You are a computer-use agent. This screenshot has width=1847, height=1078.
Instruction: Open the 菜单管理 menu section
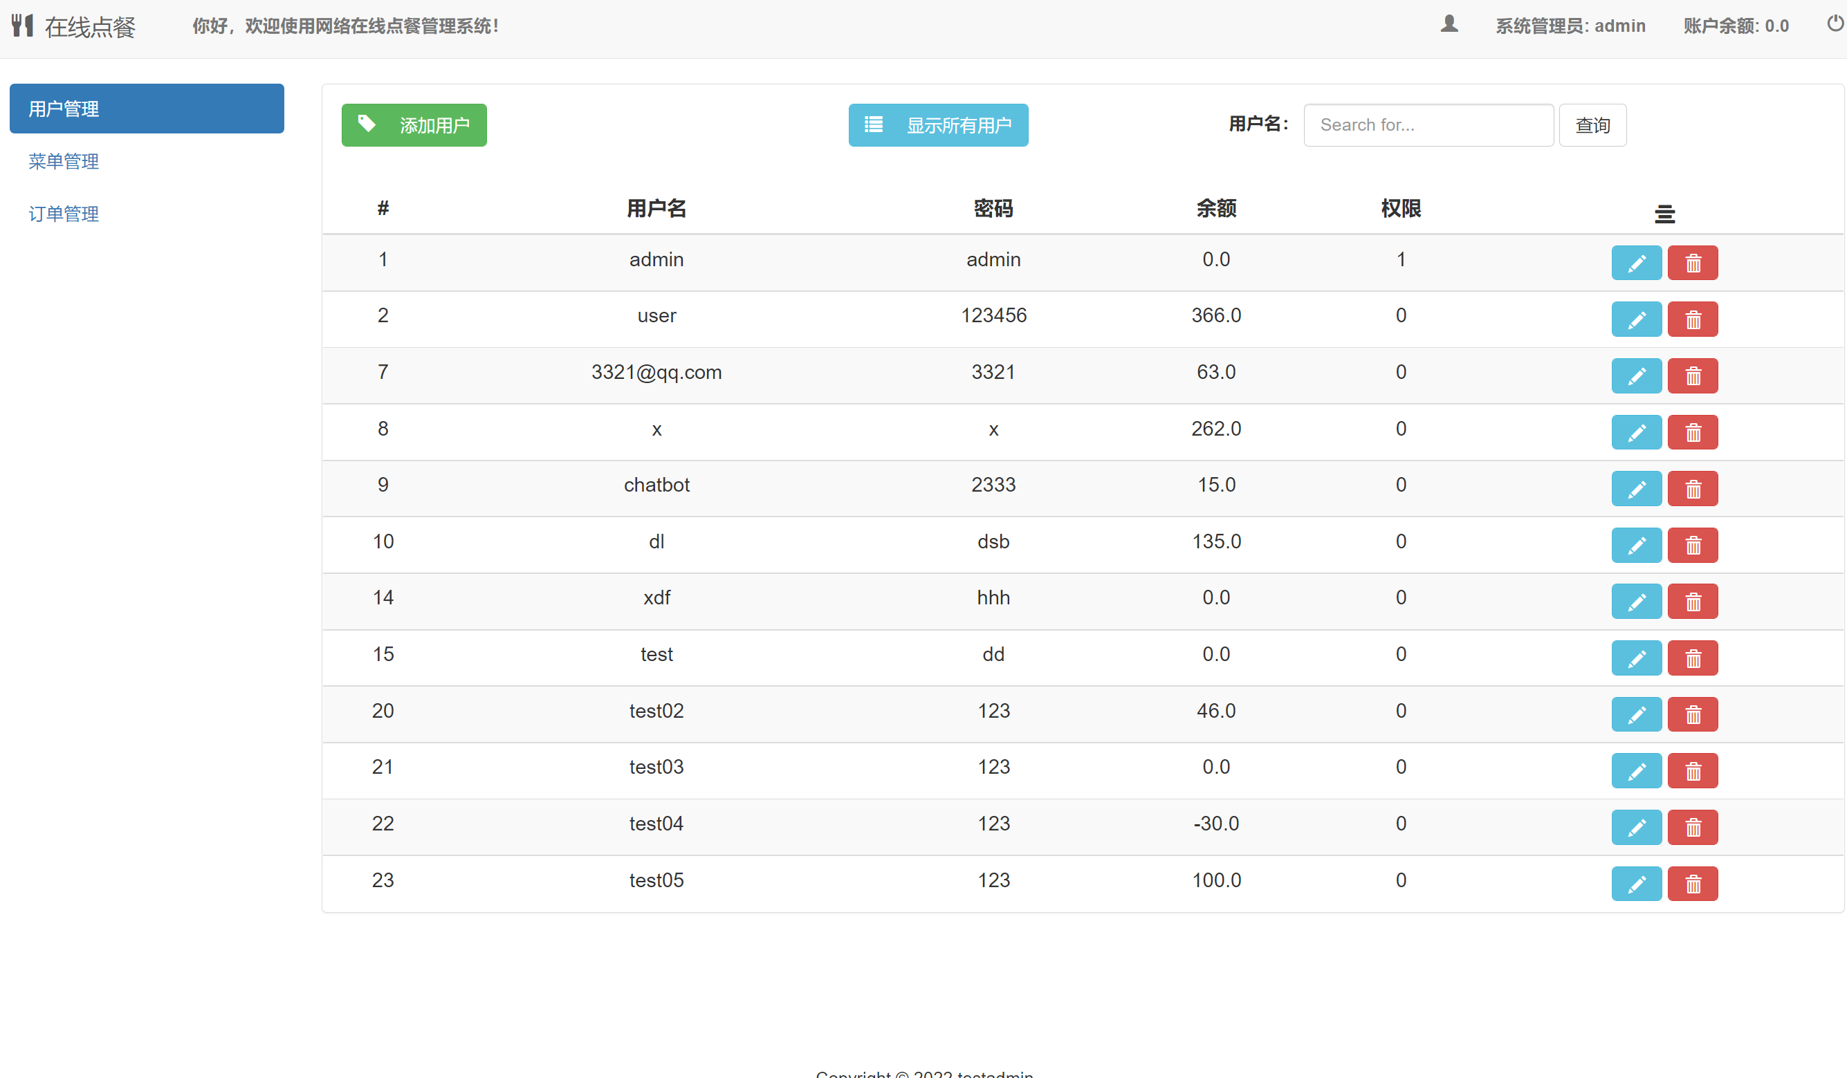(64, 161)
